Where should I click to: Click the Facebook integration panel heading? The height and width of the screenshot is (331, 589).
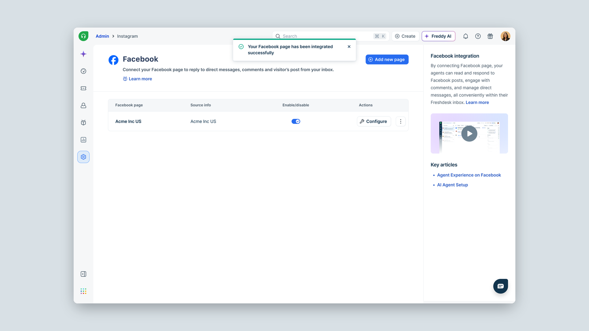coord(455,56)
